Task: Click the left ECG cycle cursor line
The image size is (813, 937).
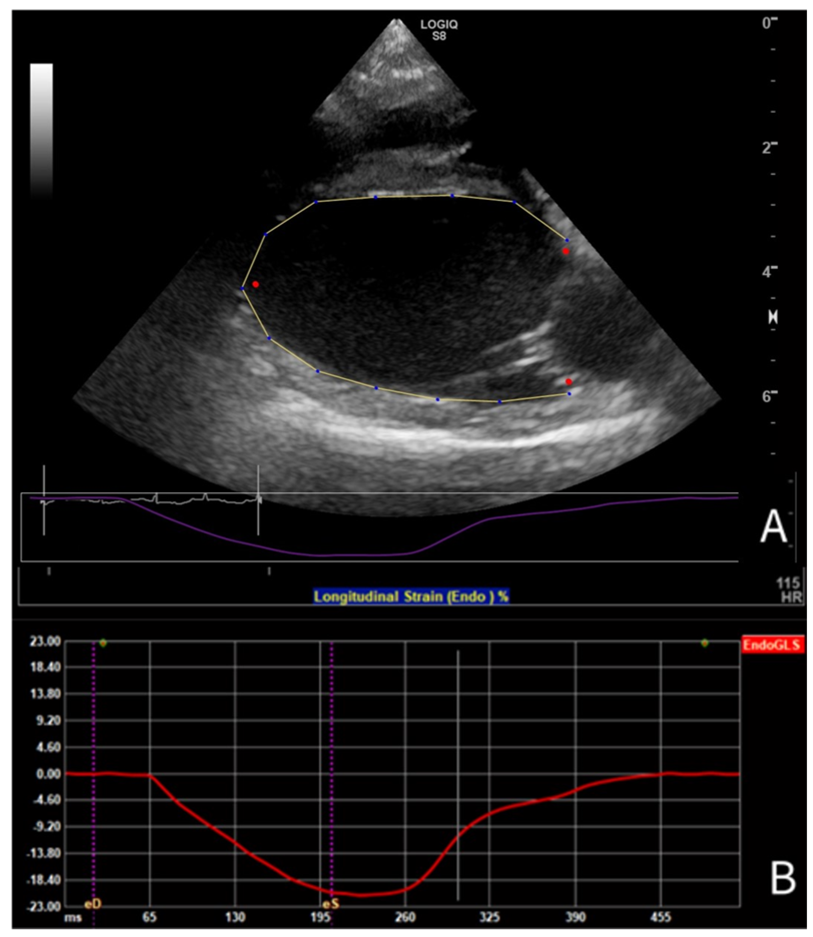Action: (44, 500)
